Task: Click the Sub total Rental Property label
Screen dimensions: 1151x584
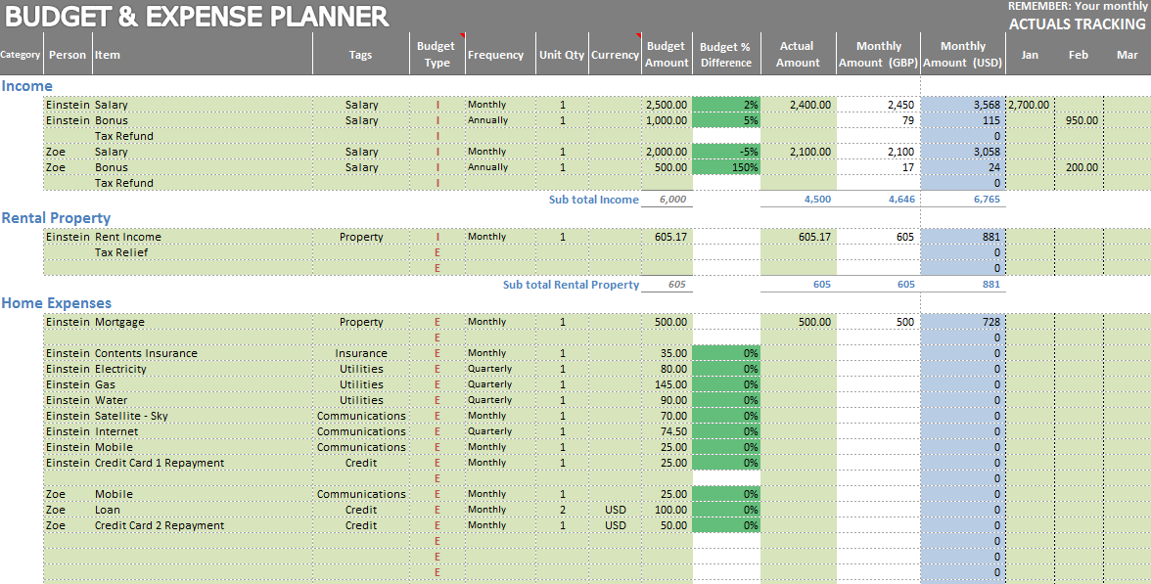Action: (x=571, y=285)
